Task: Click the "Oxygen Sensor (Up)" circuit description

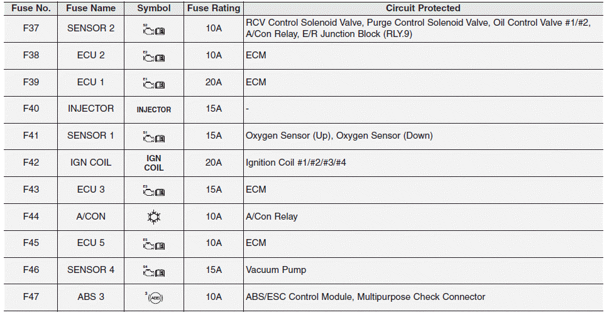Action: coord(283,136)
